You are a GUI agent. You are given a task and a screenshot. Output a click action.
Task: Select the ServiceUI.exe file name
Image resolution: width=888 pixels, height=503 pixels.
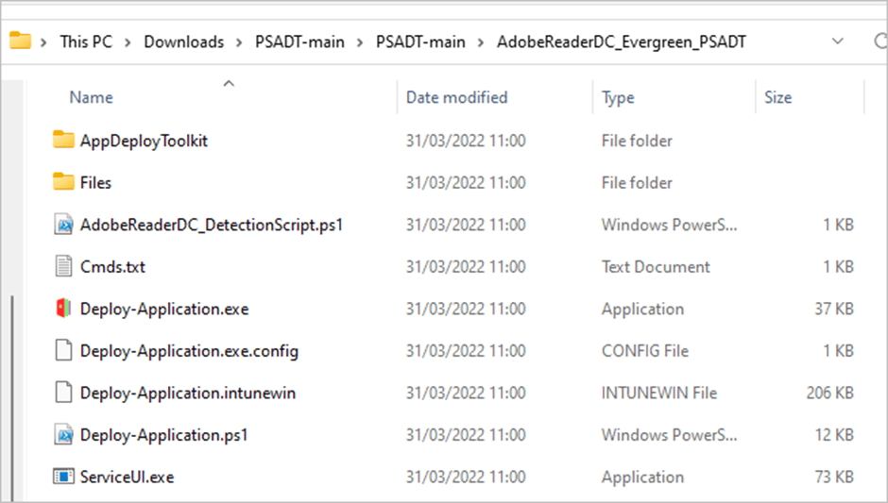[127, 477]
